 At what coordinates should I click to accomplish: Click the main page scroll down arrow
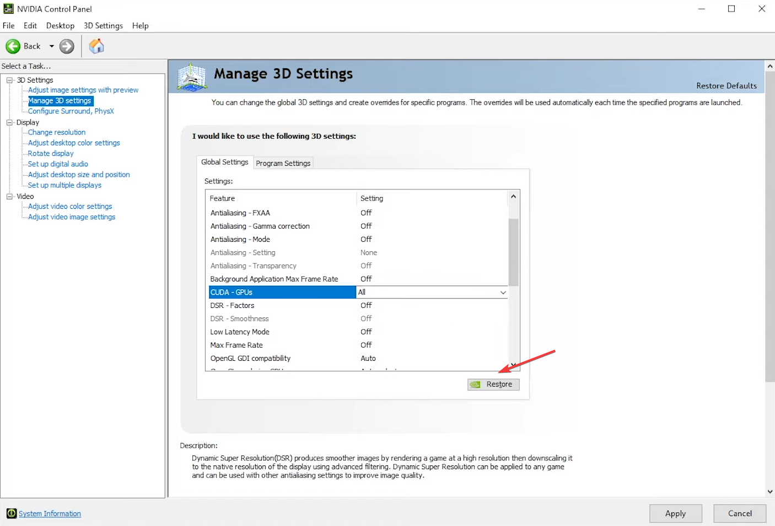click(x=770, y=491)
